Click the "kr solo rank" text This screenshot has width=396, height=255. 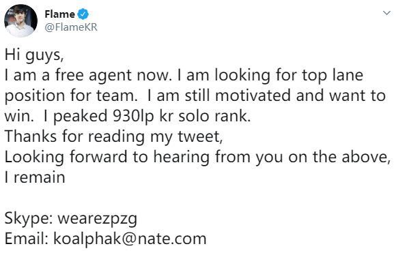point(205,117)
